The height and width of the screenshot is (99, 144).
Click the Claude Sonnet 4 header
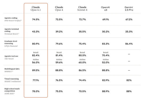(82, 9)
